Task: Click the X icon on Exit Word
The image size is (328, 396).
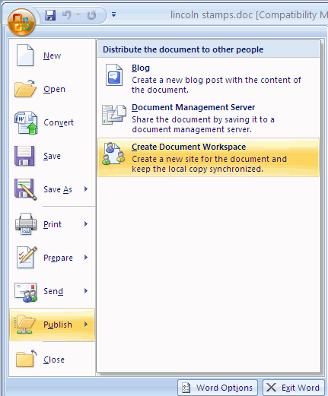Action: click(x=271, y=388)
